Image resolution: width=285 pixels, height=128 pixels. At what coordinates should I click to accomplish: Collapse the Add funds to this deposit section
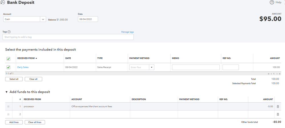tap(7, 92)
